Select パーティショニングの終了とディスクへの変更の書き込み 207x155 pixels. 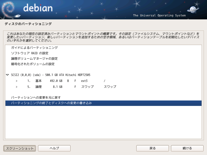pos(103,103)
